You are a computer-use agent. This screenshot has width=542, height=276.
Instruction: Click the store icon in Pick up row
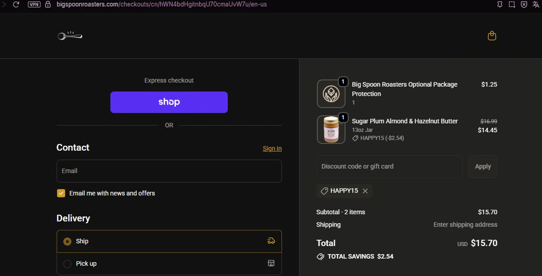(x=271, y=263)
